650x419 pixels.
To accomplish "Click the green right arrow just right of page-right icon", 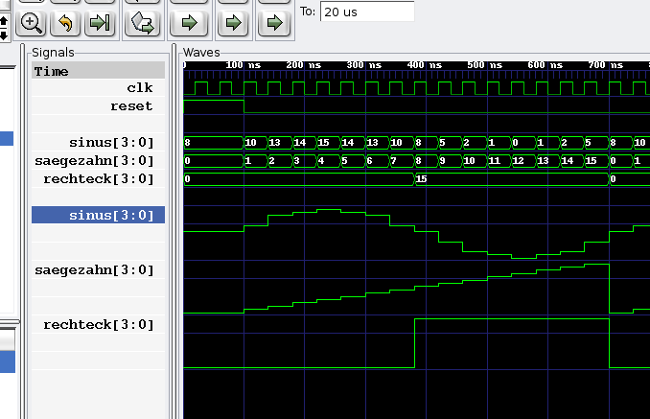I will tap(189, 23).
